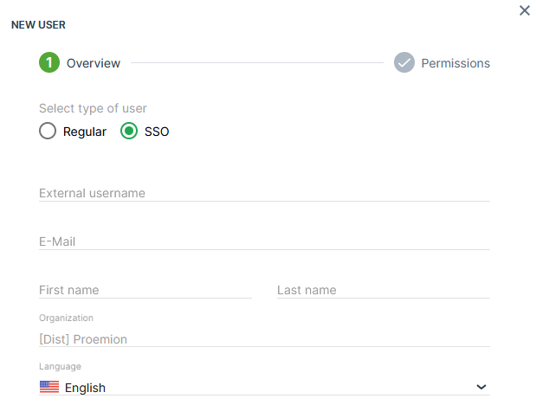The height and width of the screenshot is (418, 536).
Task: Click the gray Permissions checkmark icon
Action: tap(404, 62)
